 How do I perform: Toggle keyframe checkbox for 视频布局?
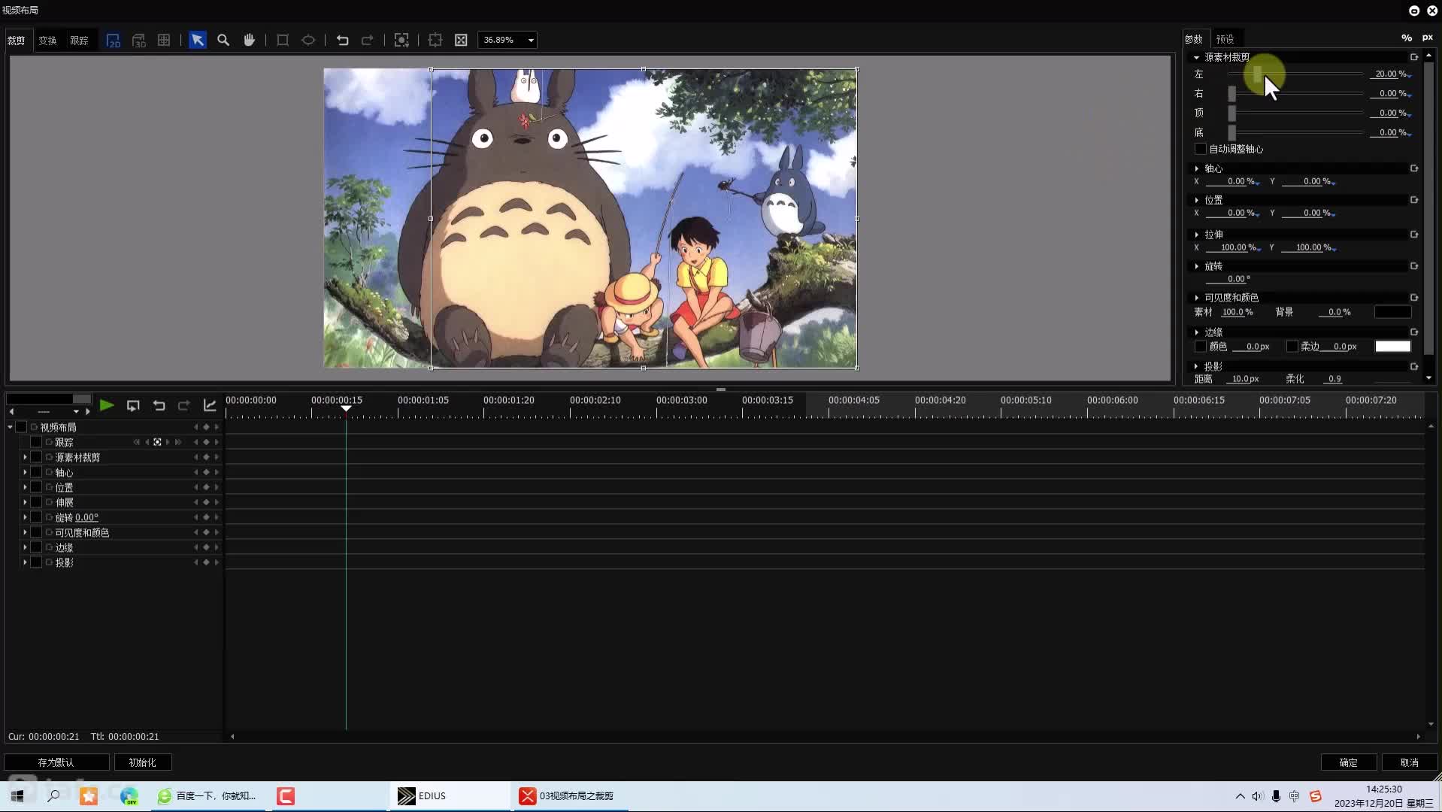coord(21,427)
